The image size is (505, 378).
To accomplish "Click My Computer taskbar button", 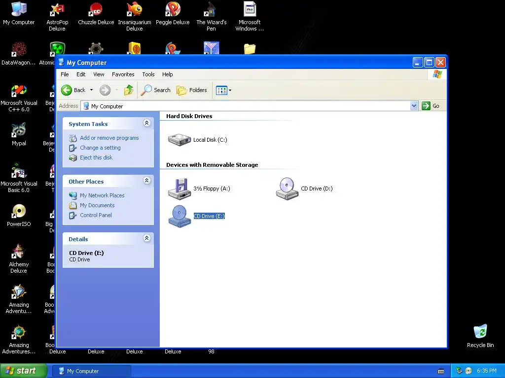I will point(91,371).
